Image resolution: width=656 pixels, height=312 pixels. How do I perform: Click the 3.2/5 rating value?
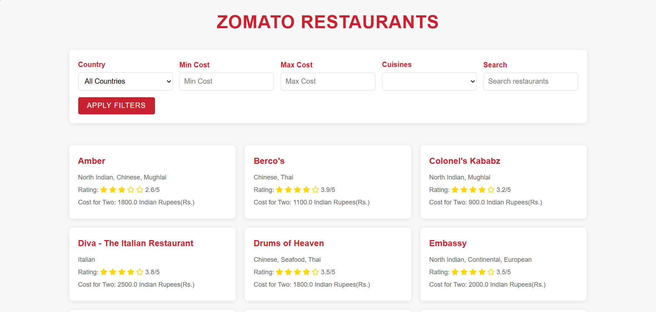pyautogui.click(x=504, y=190)
